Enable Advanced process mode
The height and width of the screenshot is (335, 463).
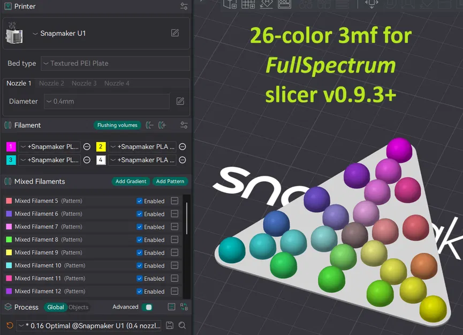(x=147, y=307)
